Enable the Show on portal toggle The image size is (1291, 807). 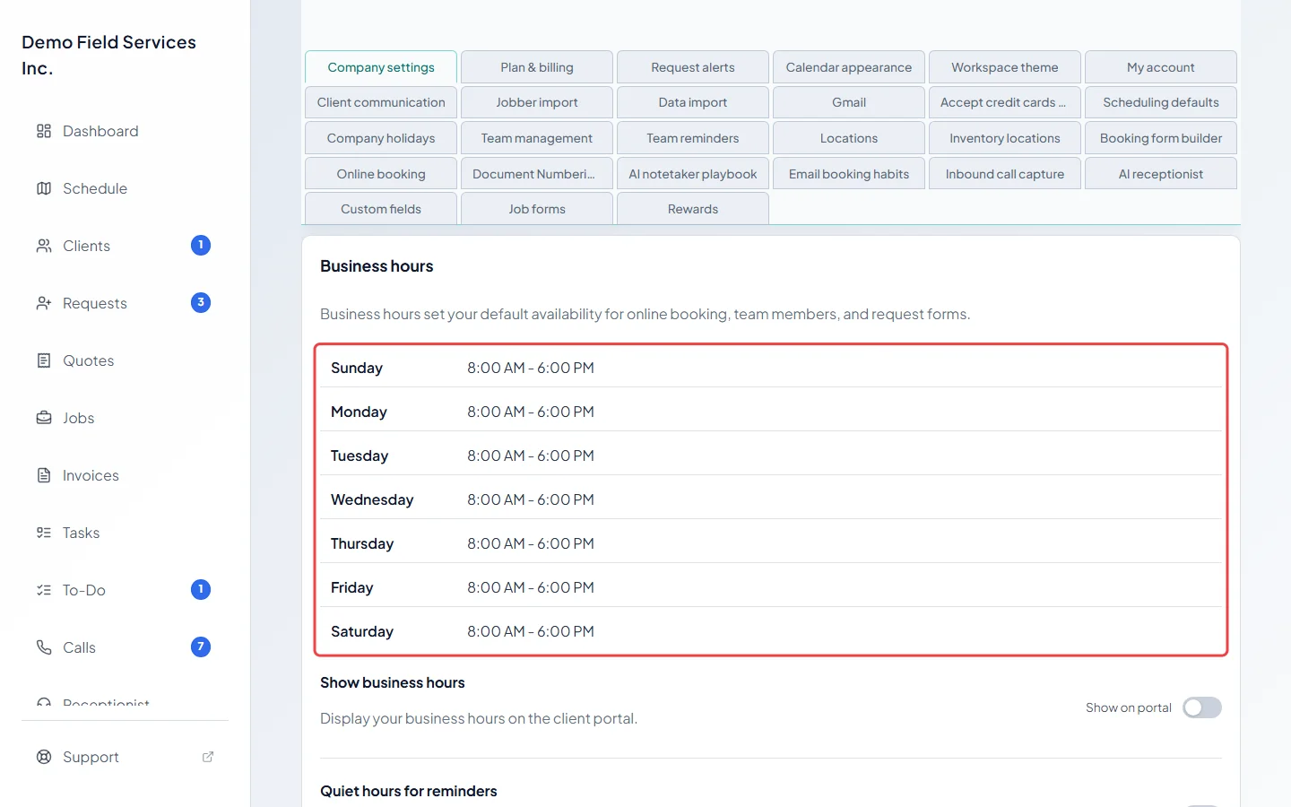(1202, 707)
